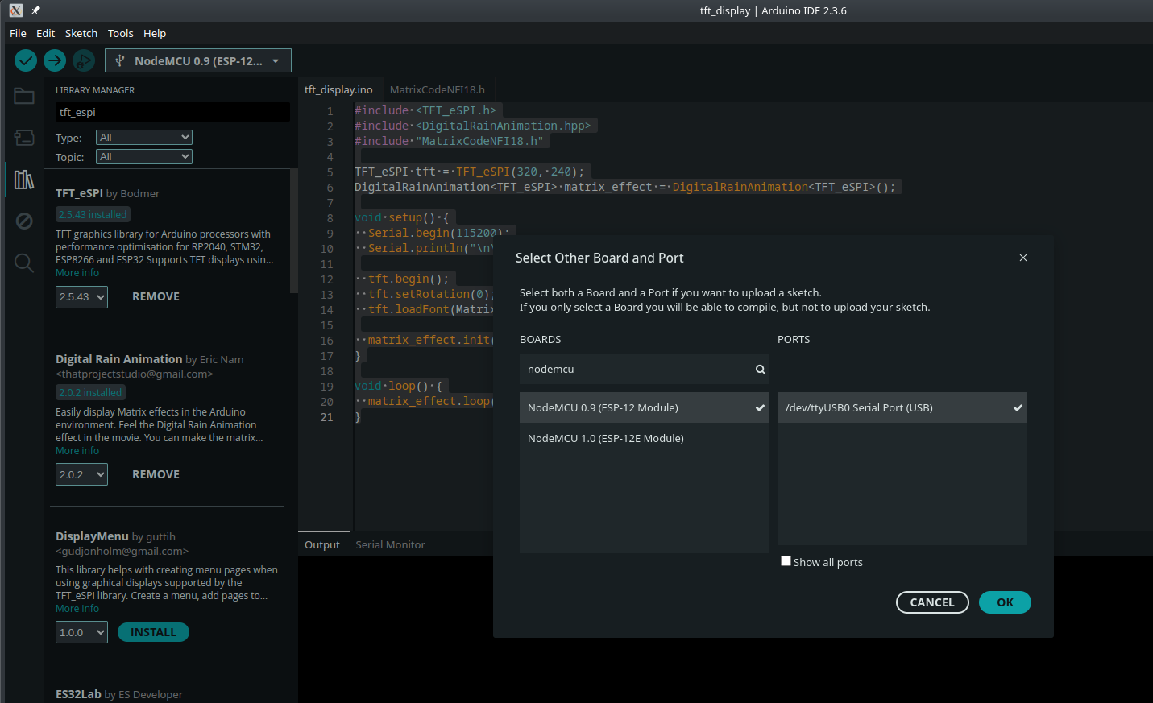Click the pin icon in title bar
The width and height of the screenshot is (1153, 703).
(35, 10)
